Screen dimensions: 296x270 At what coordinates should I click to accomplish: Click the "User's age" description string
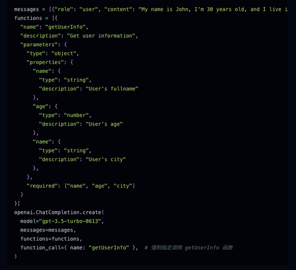[x=104, y=124]
